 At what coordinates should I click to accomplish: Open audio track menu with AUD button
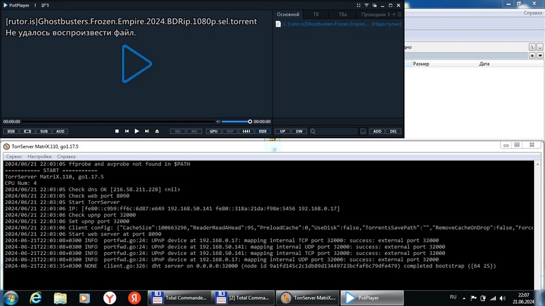60,131
